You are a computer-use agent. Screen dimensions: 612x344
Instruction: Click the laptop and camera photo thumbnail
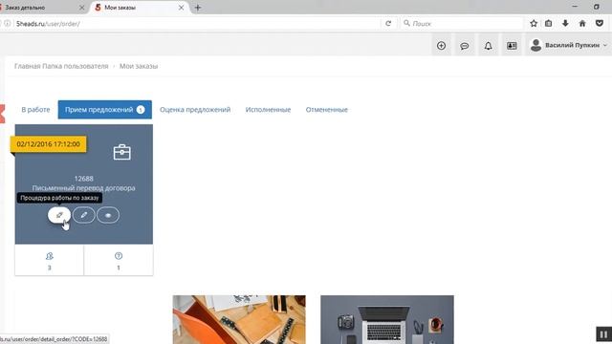pos(387,319)
